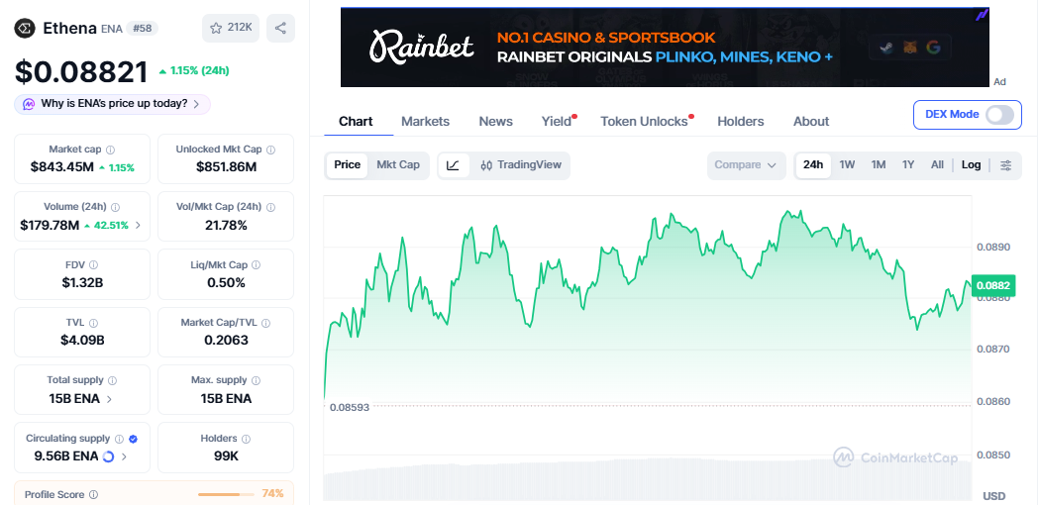Viewport: 1038px width, 505px height.
Task: Open Max. supply info icon
Action: [x=257, y=380]
